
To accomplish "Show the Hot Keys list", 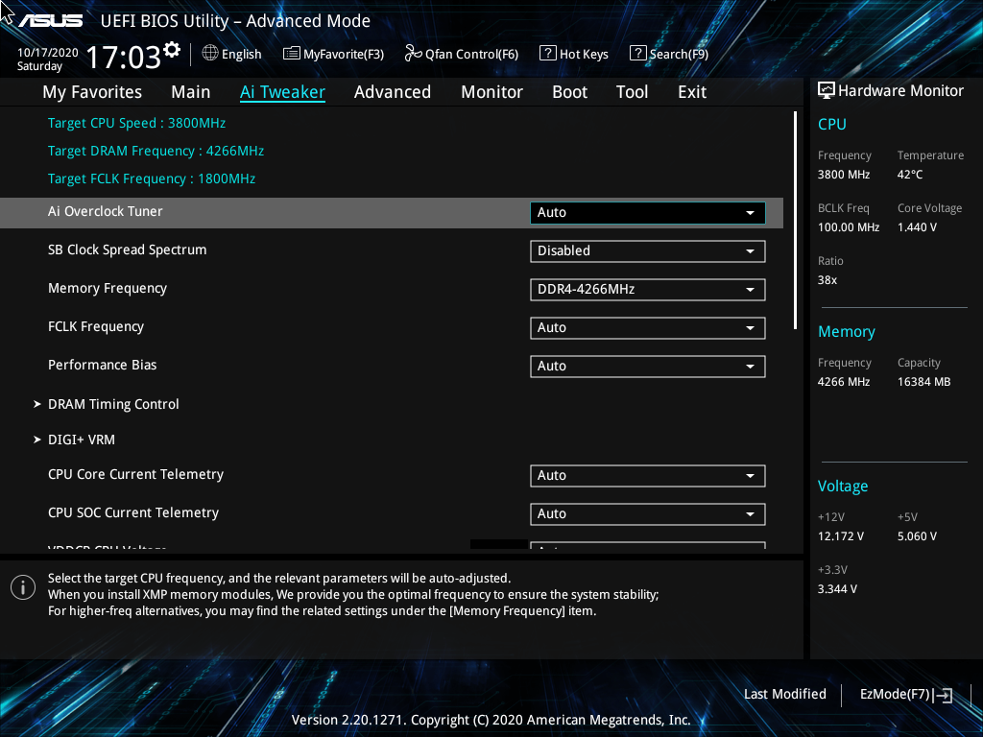I will click(574, 54).
